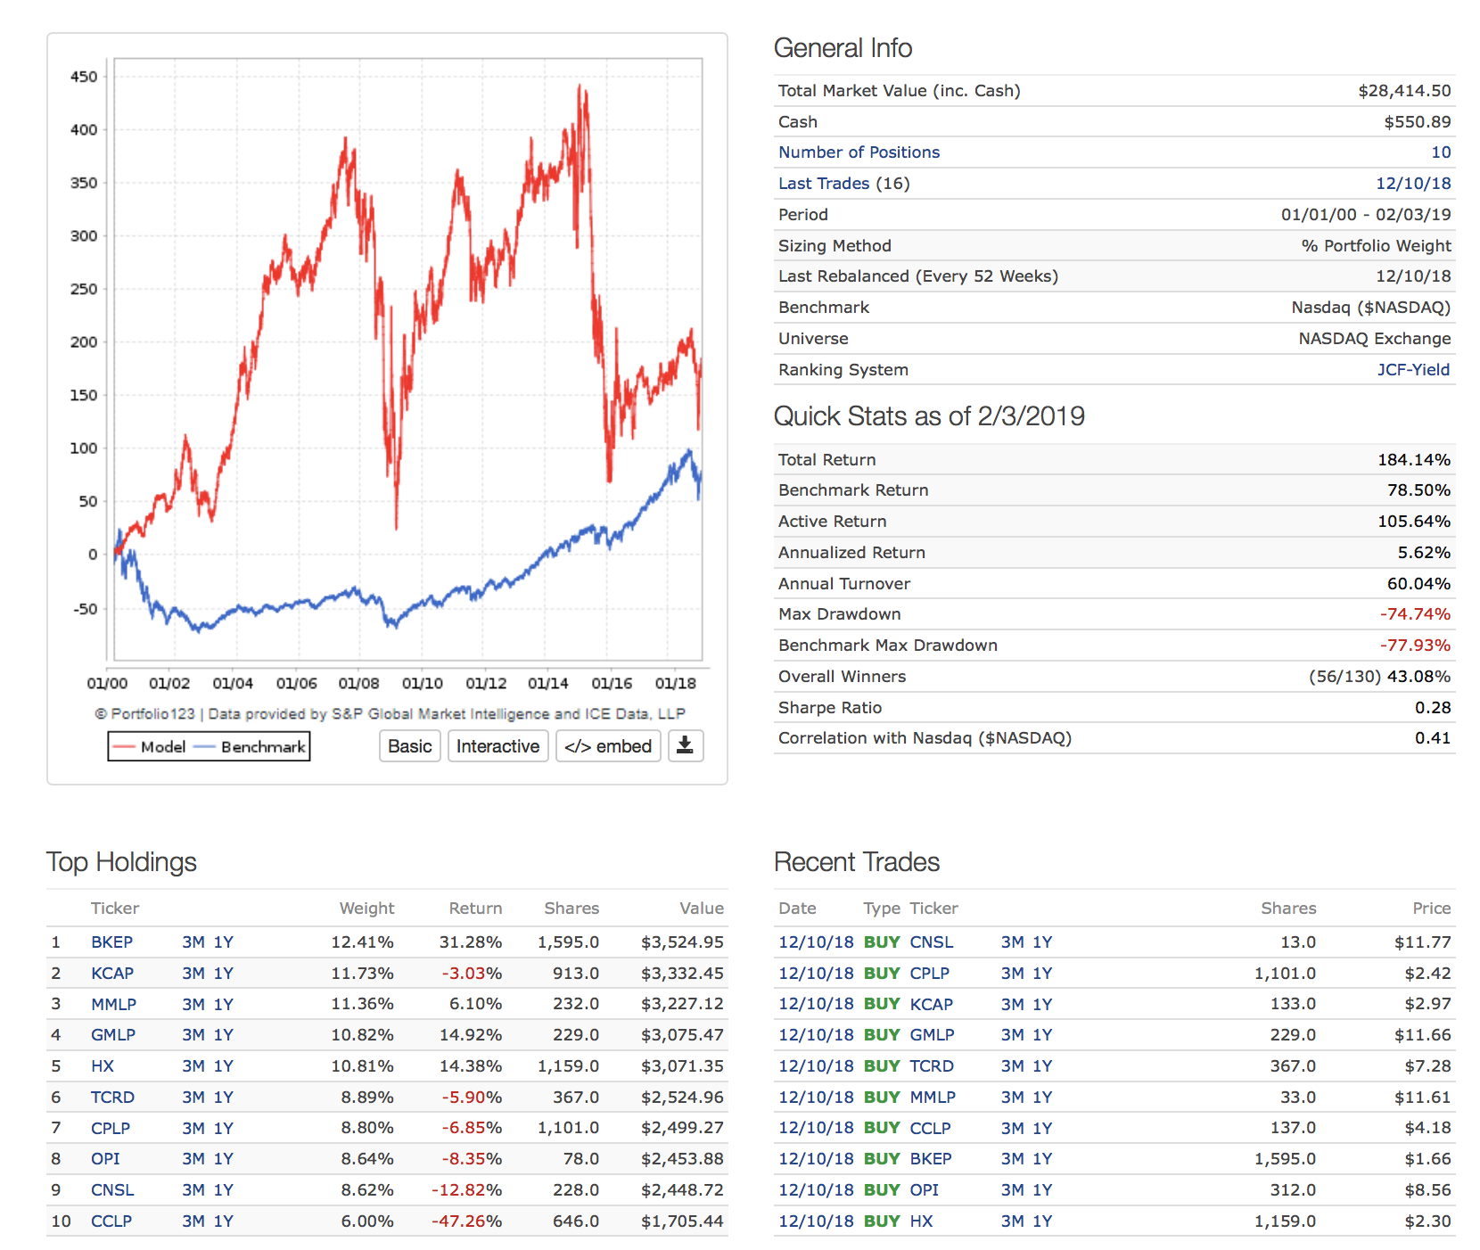Viewport: 1480px width, 1250px height.
Task: Toggle the red Model legend entry
Action: [x=150, y=746]
